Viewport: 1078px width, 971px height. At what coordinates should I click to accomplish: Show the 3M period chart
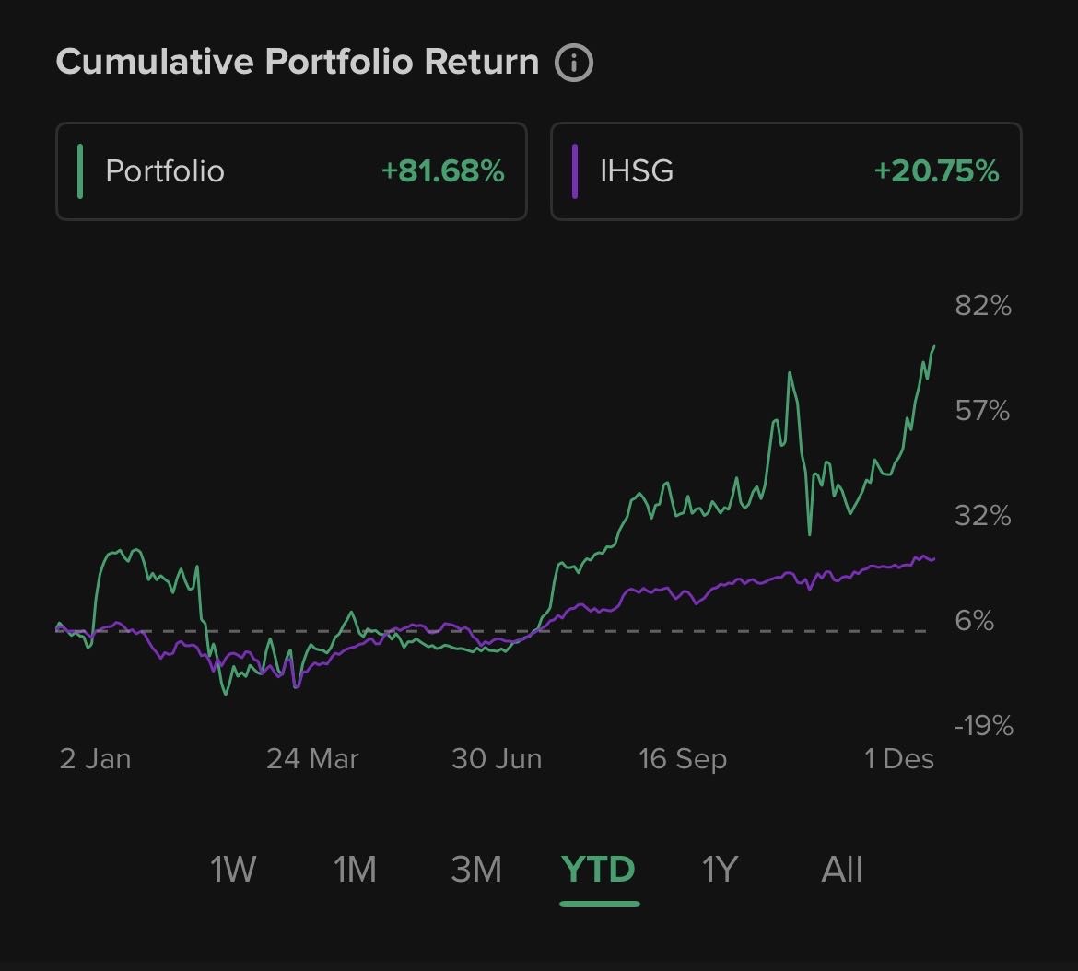pyautogui.click(x=476, y=869)
